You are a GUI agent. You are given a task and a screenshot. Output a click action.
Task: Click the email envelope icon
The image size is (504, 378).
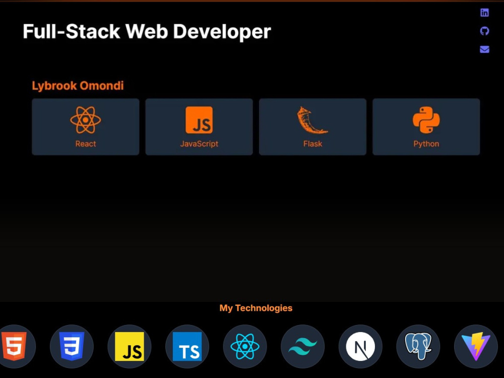(x=484, y=49)
